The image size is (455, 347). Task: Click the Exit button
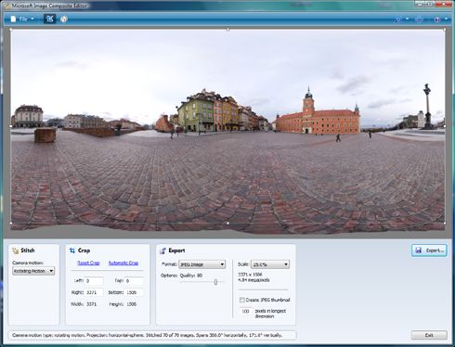429,335
